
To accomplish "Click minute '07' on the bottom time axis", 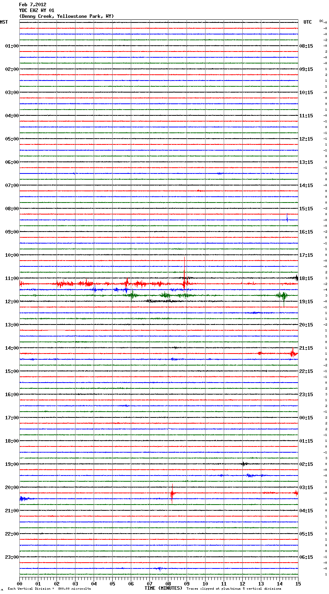I will click(x=149, y=584).
